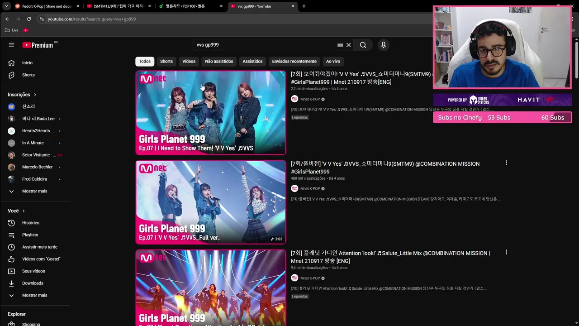Select the Não assistidos filter chip
The width and height of the screenshot is (579, 326).
[x=219, y=61]
